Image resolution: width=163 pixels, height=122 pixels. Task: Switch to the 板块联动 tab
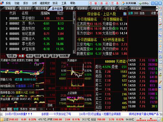82,8
